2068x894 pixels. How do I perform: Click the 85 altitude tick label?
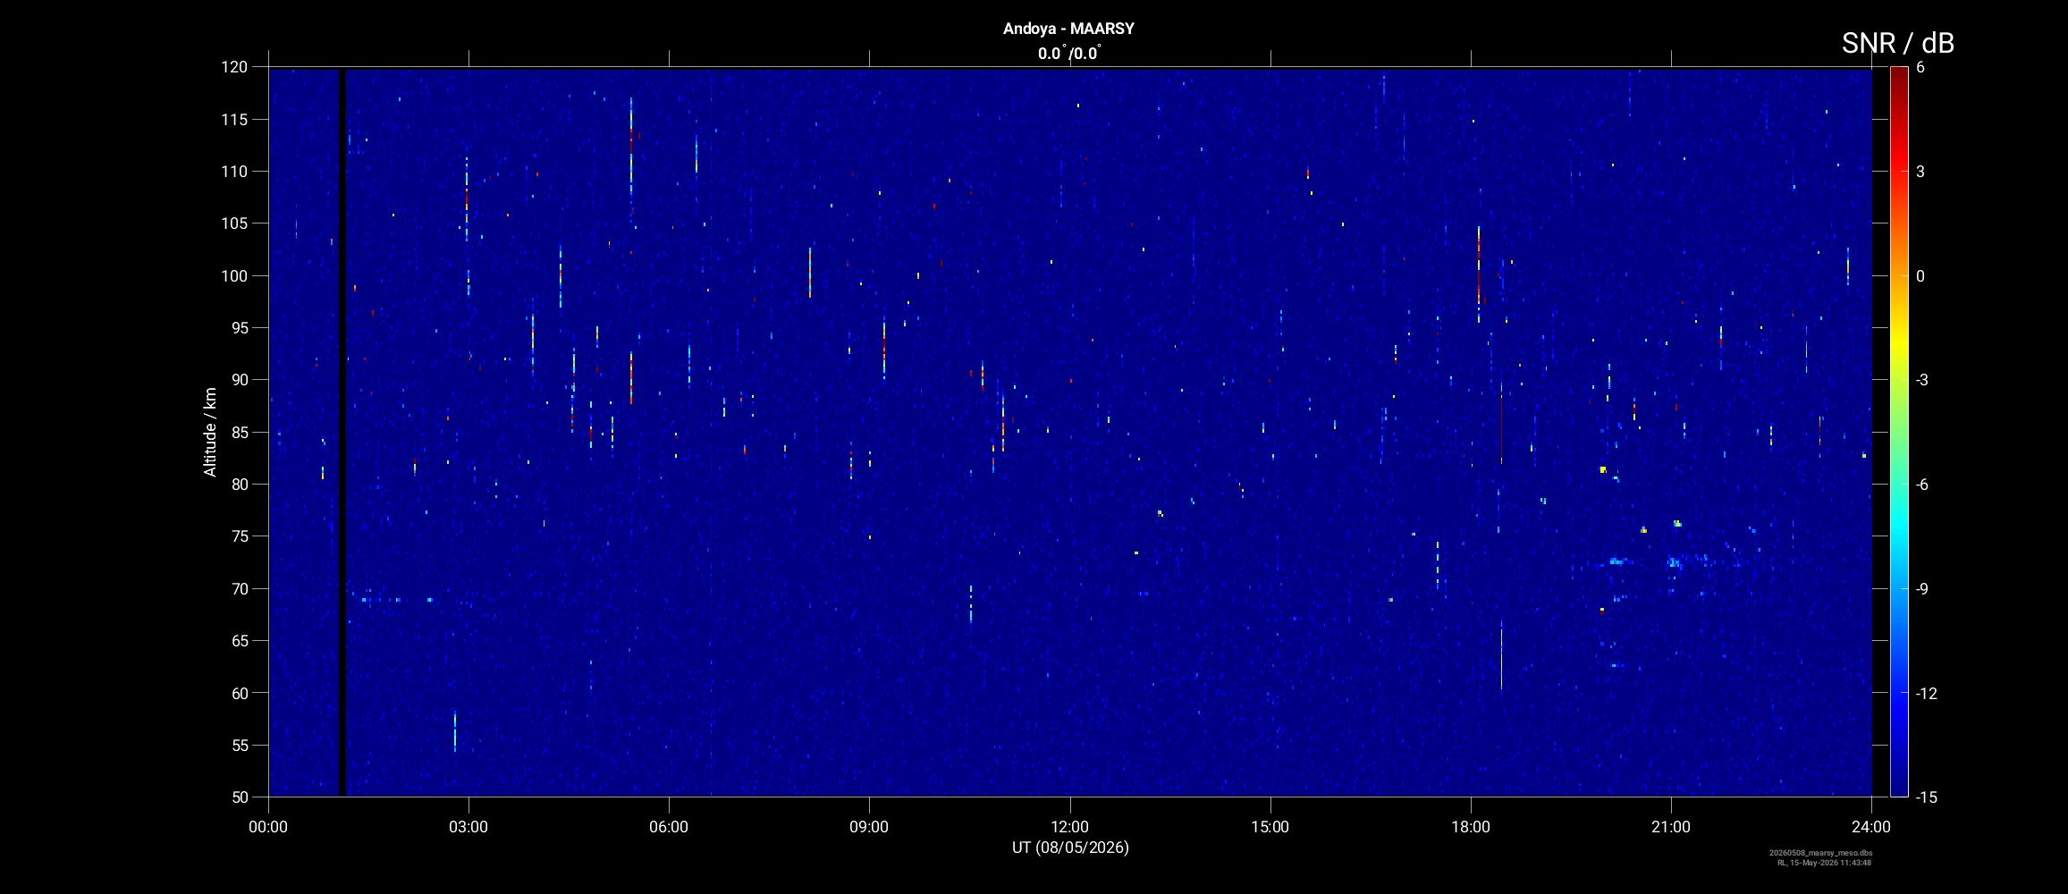[x=239, y=432]
